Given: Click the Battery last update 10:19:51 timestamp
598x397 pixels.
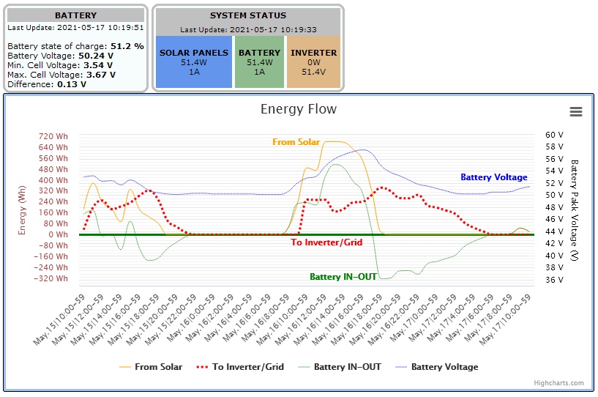Looking at the screenshot, I should (x=100, y=28).
